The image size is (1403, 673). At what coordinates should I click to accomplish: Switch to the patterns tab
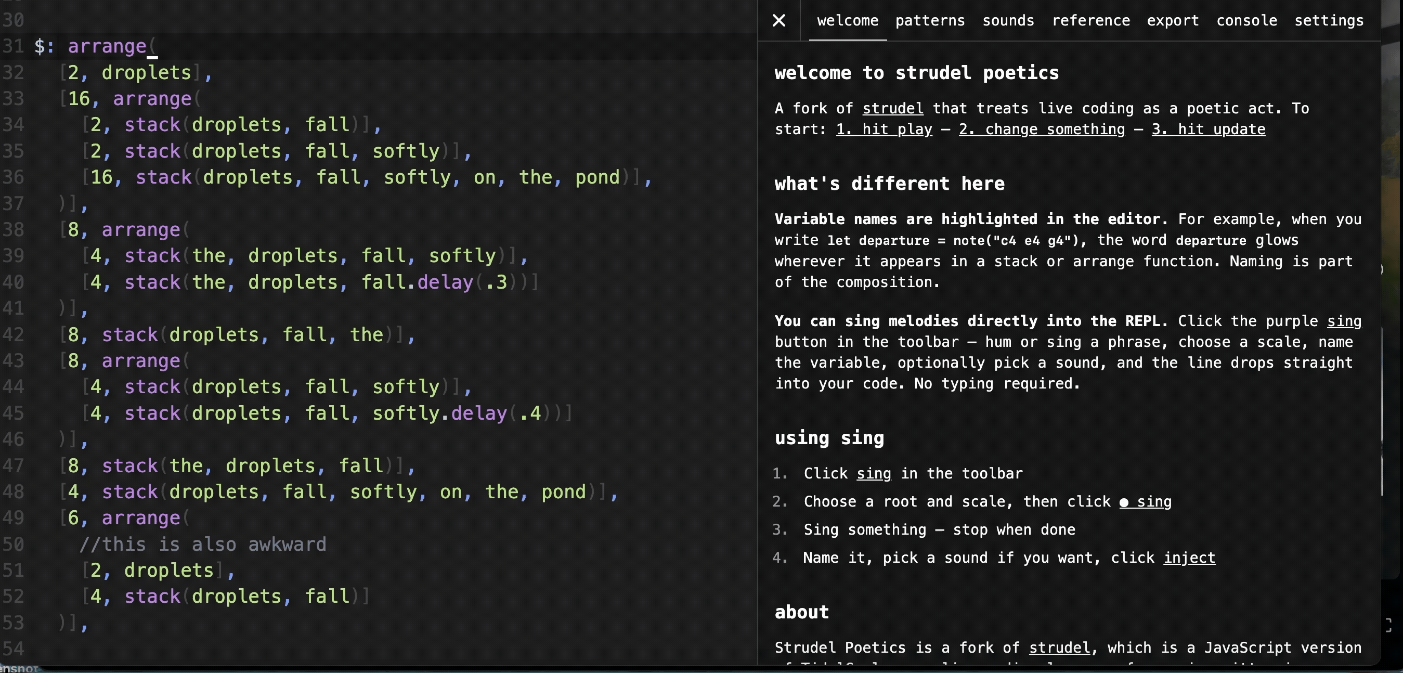coord(929,21)
